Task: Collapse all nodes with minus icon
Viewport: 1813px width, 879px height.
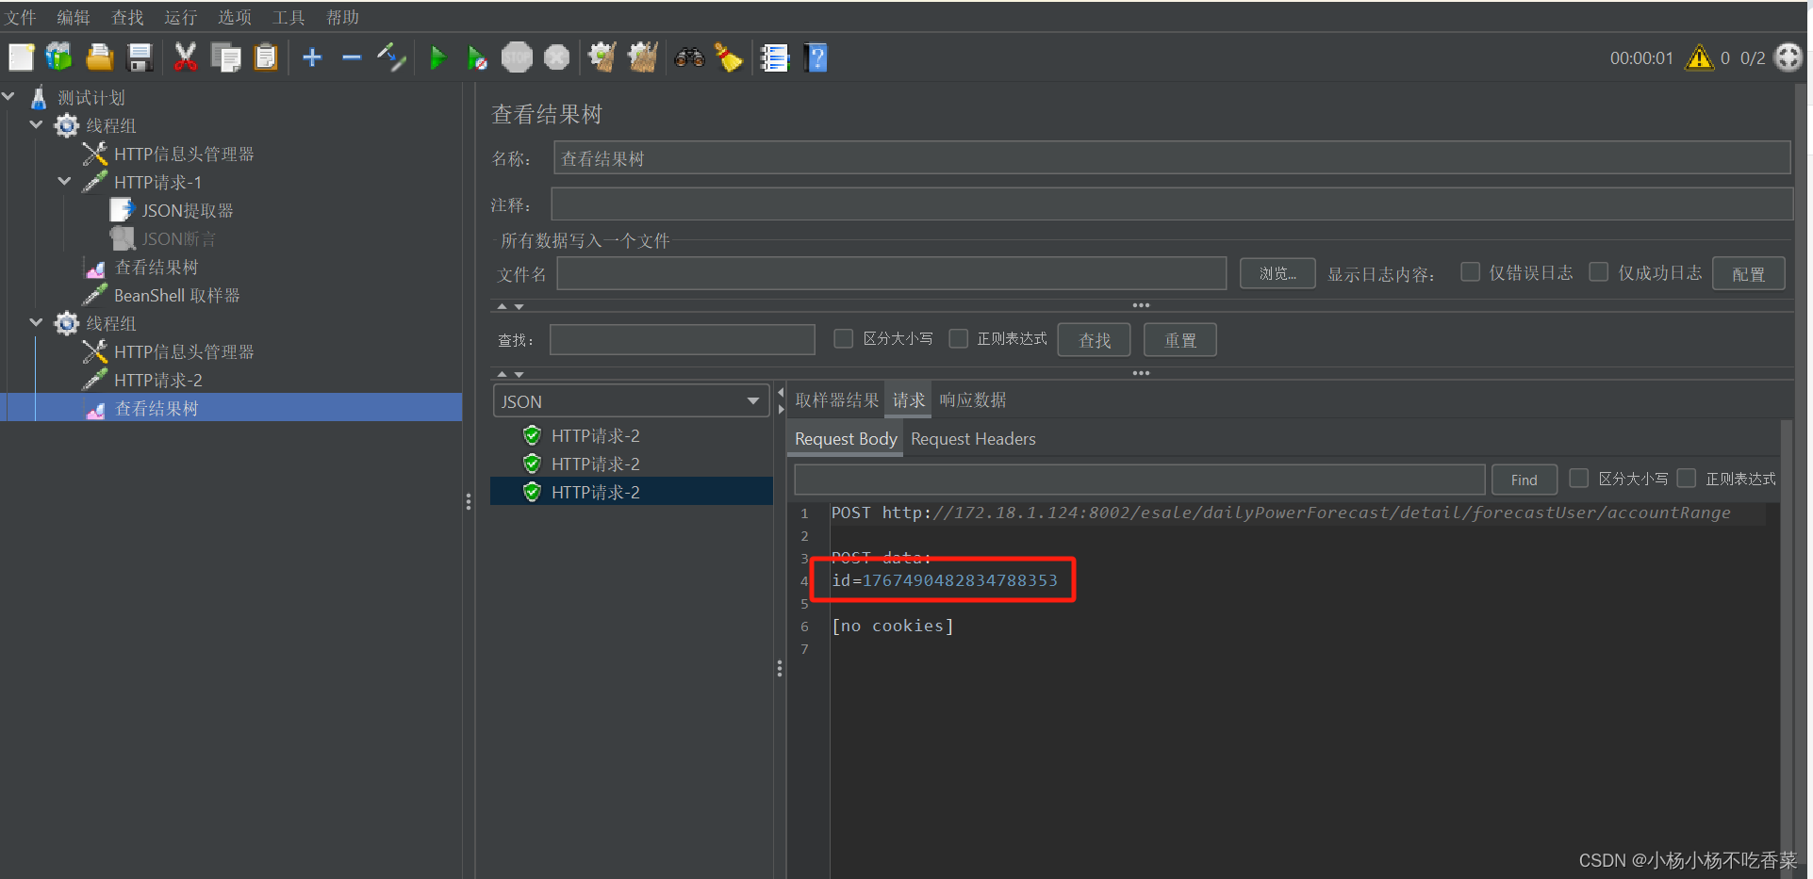Action: click(x=352, y=57)
